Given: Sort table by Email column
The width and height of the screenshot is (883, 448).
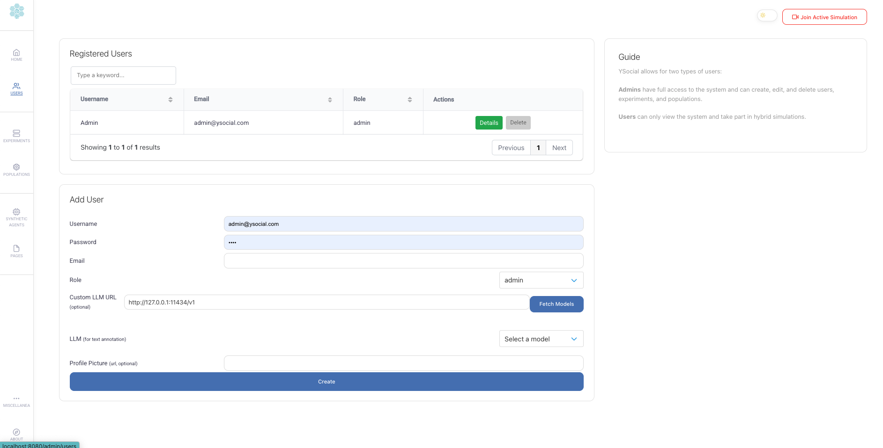Looking at the screenshot, I should (x=330, y=100).
